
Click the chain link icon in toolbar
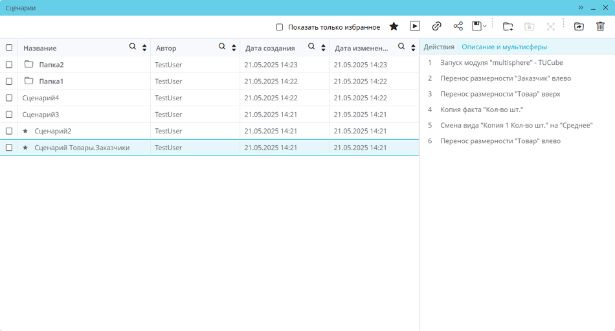436,27
